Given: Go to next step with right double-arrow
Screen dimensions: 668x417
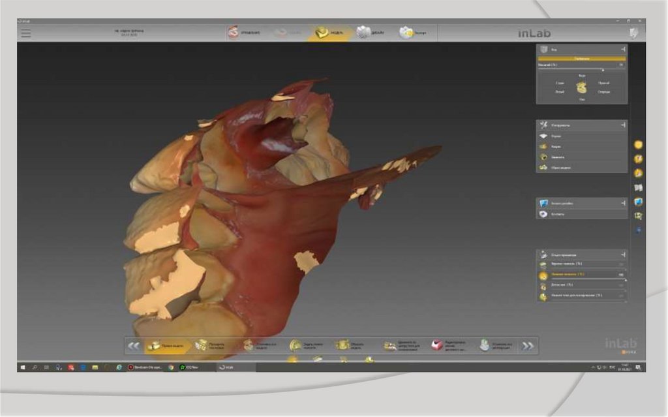Looking at the screenshot, I should click(528, 346).
